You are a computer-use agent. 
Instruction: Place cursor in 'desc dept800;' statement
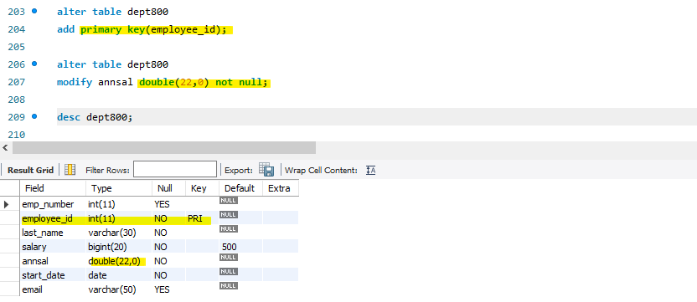pos(95,117)
